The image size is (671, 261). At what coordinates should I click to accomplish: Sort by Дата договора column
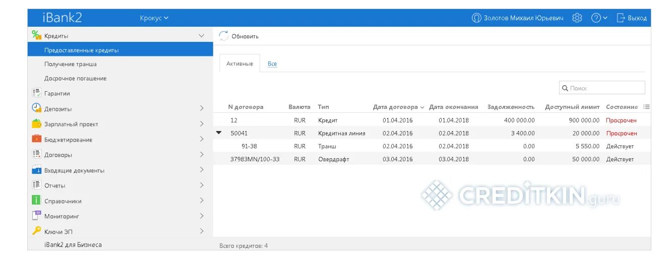[x=398, y=107]
